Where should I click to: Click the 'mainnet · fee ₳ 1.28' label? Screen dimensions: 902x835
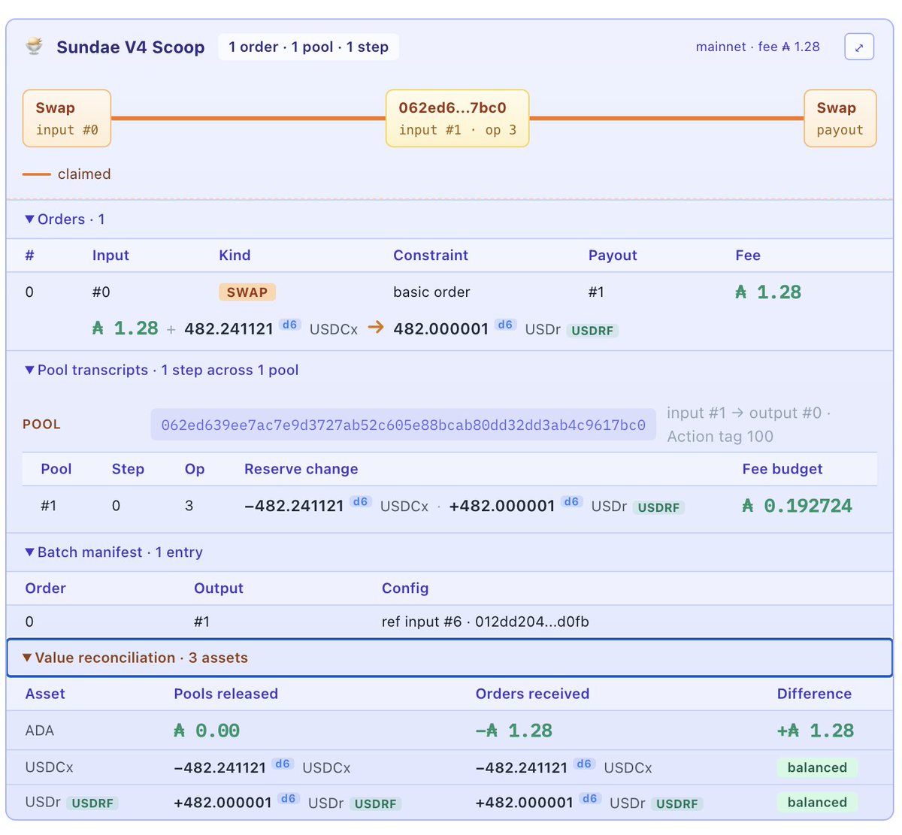point(758,47)
